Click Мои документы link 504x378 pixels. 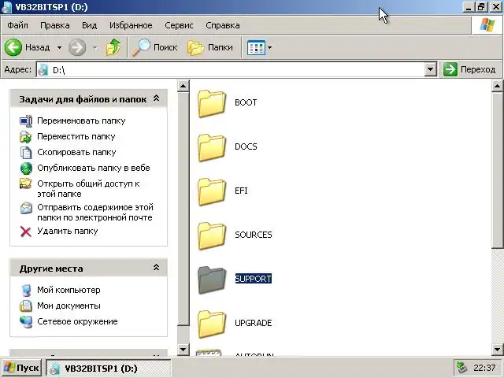tap(69, 306)
